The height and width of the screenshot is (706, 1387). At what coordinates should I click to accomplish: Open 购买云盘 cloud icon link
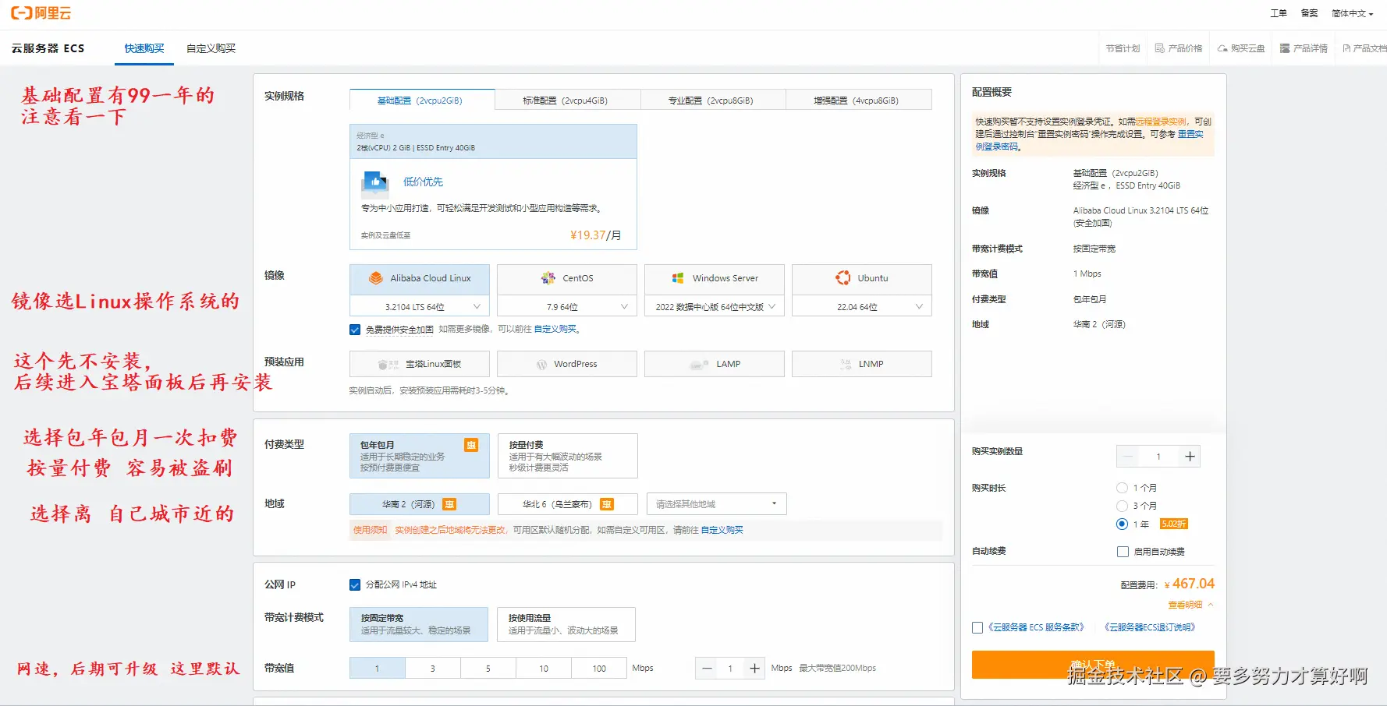[1222, 48]
